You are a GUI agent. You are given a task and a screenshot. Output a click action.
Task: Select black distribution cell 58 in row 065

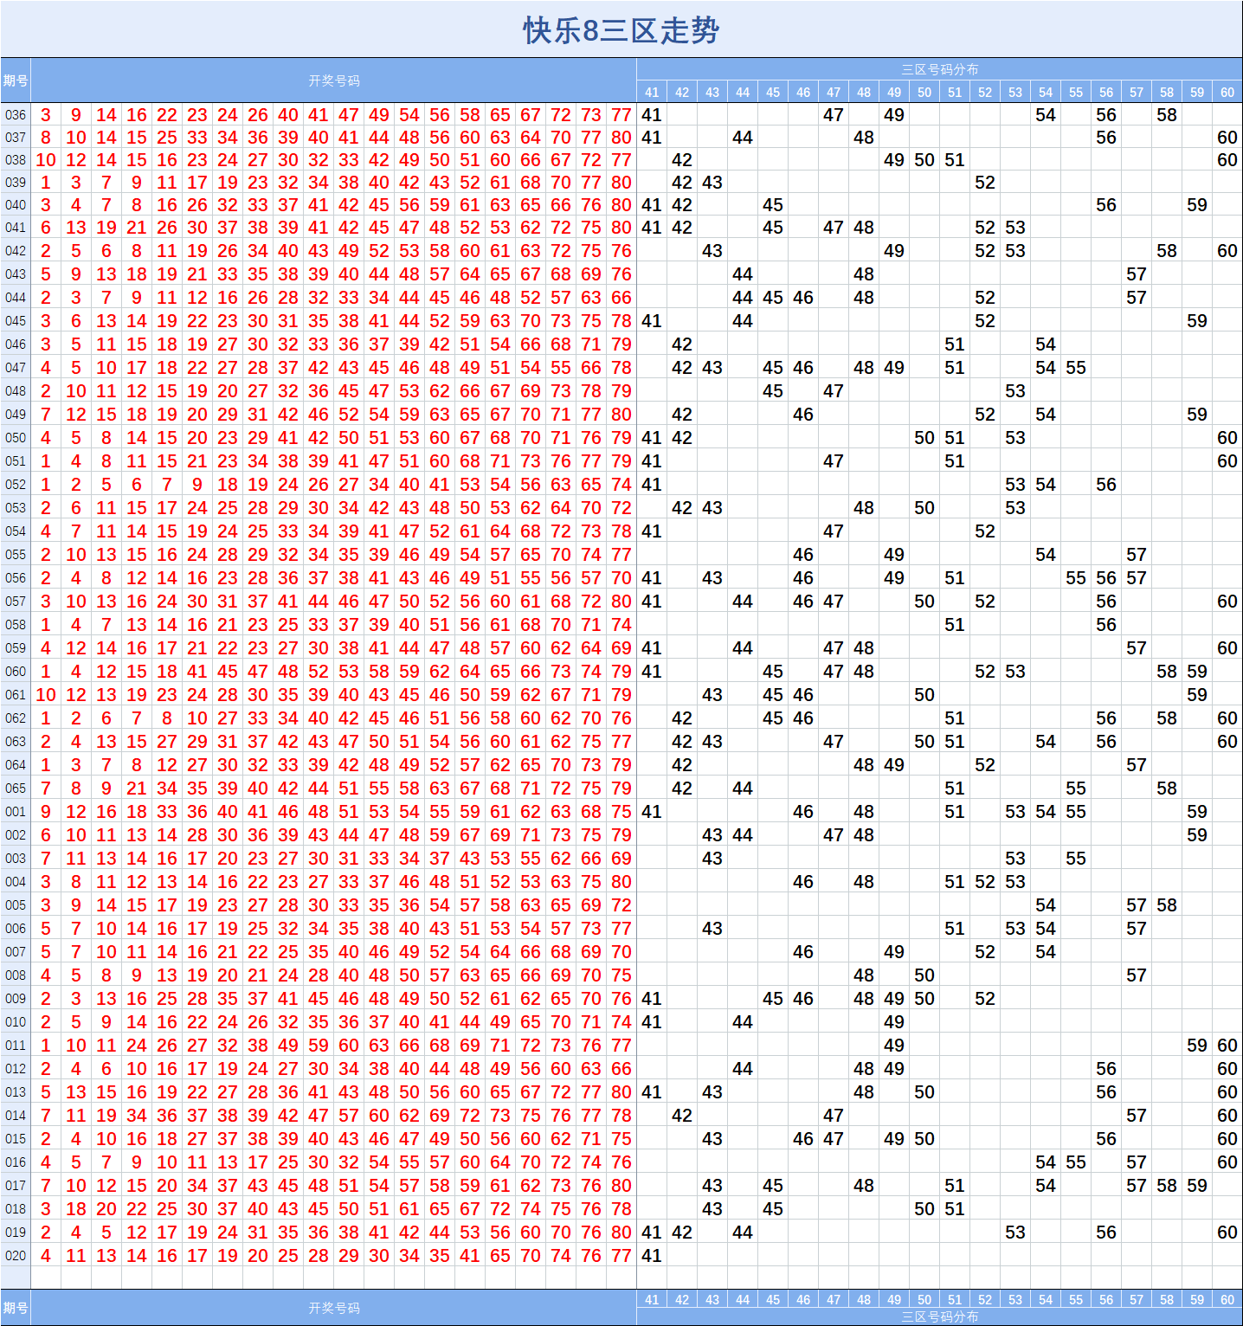coord(1167,789)
